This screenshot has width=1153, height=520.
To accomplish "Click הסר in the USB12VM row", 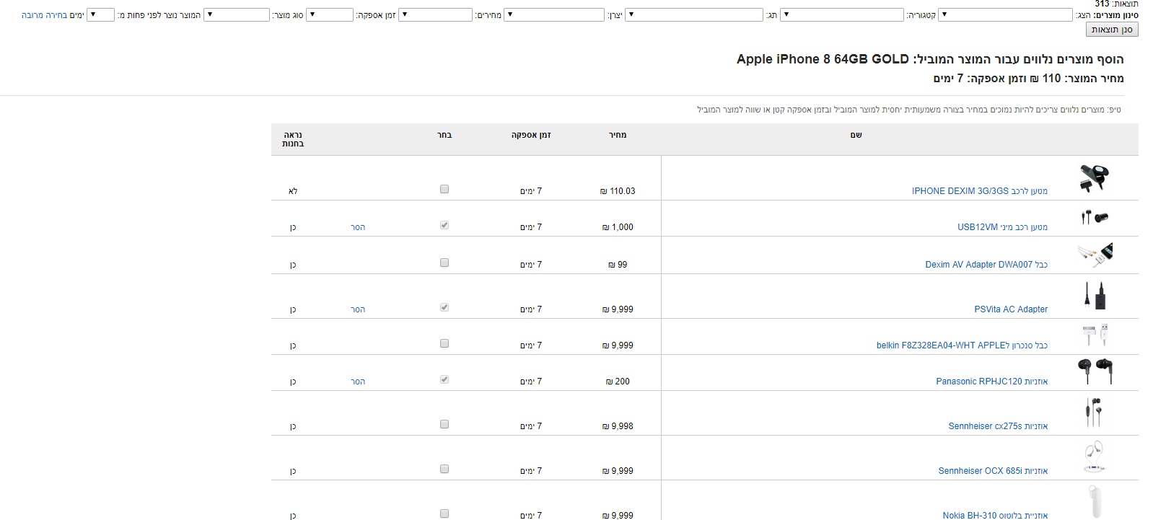I will coord(358,227).
